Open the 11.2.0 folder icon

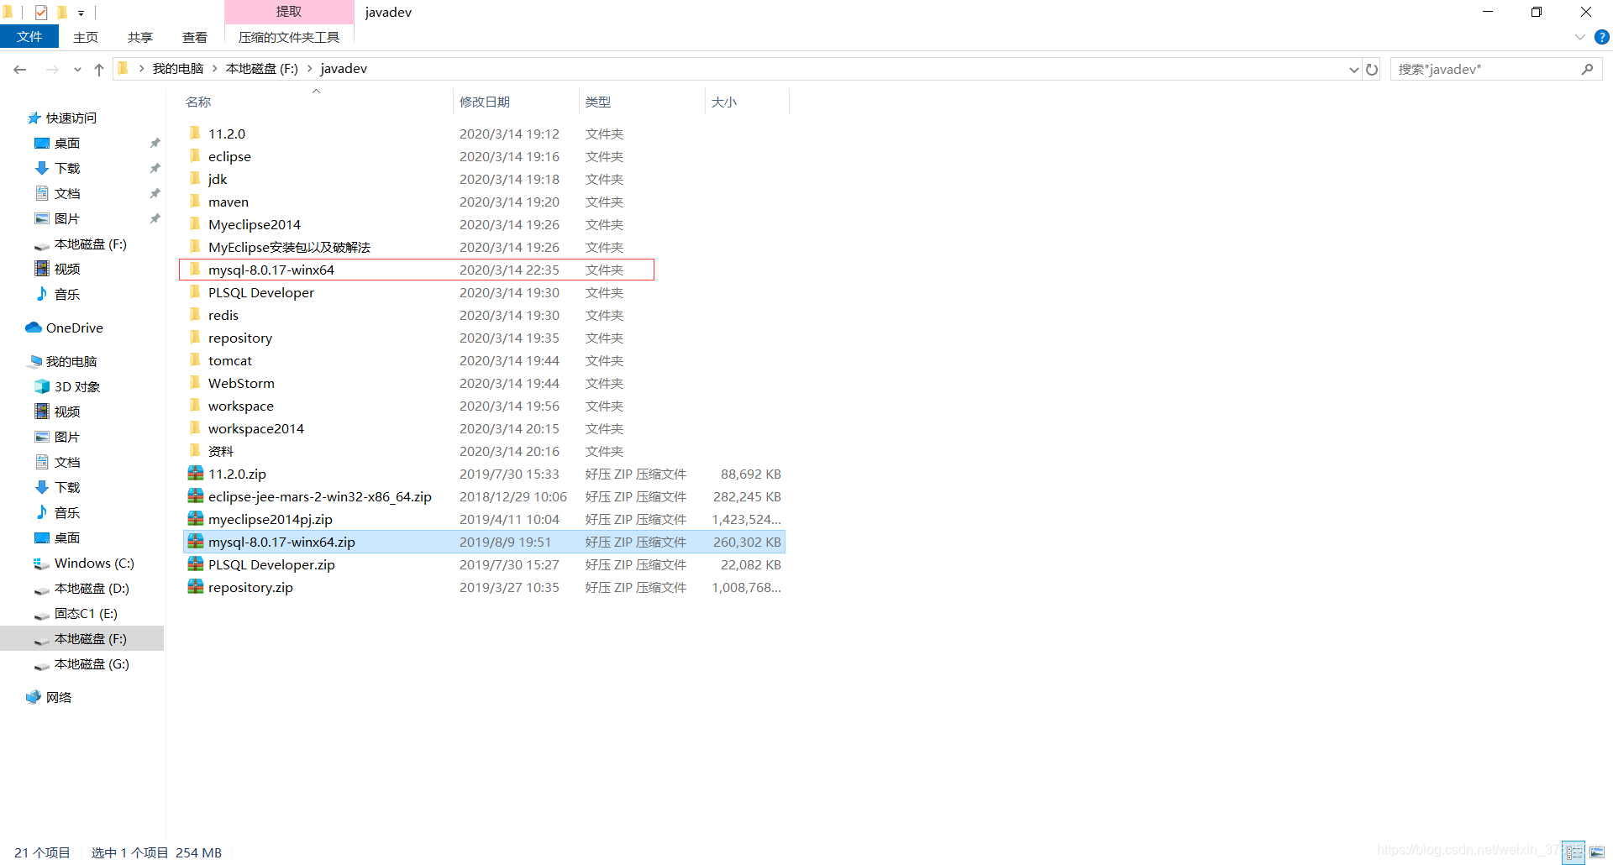point(195,133)
